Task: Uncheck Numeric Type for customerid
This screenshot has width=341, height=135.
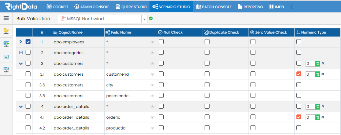Action: [299, 74]
